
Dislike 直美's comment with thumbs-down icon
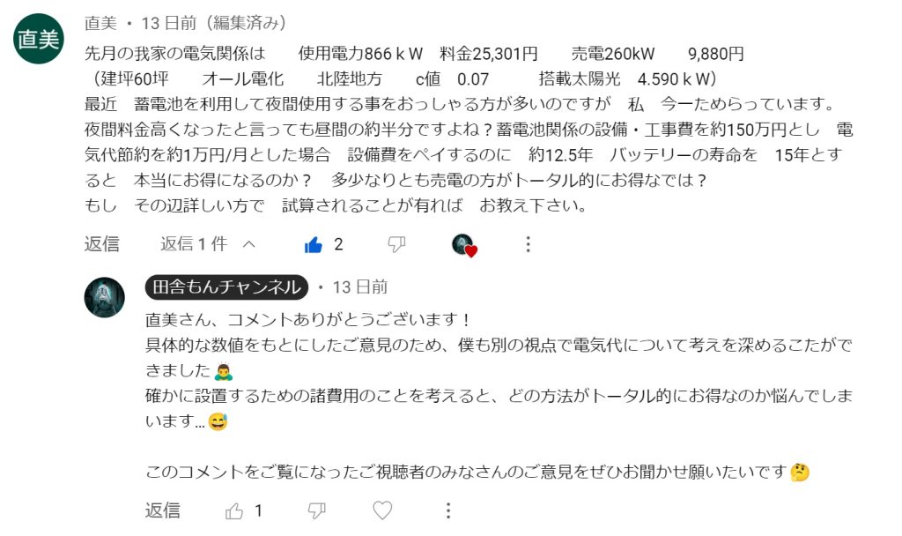point(396,245)
